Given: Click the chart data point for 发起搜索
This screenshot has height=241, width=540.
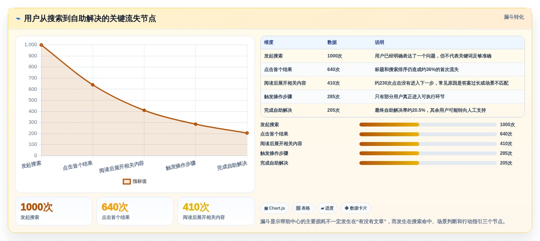Looking at the screenshot, I should 41,45.
